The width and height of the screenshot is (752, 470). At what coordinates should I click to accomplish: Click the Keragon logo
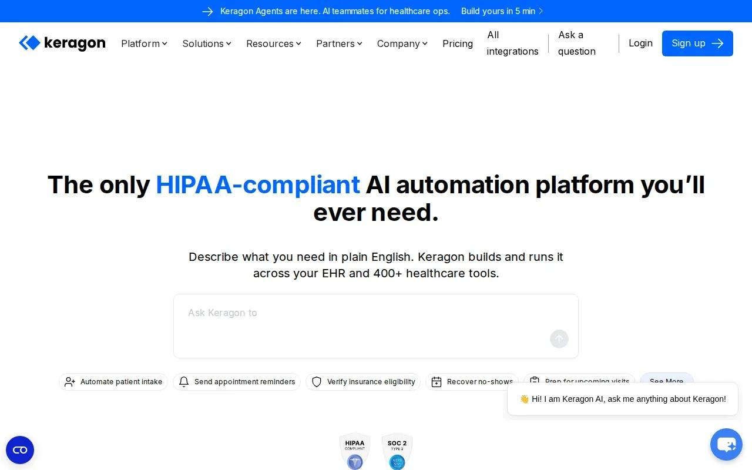tap(62, 43)
